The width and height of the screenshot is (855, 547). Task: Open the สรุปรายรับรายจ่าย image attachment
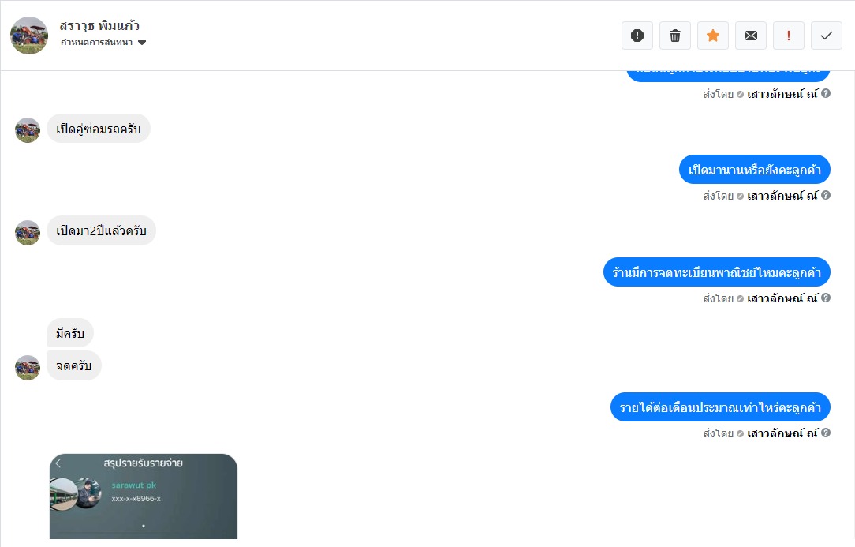[x=144, y=496]
